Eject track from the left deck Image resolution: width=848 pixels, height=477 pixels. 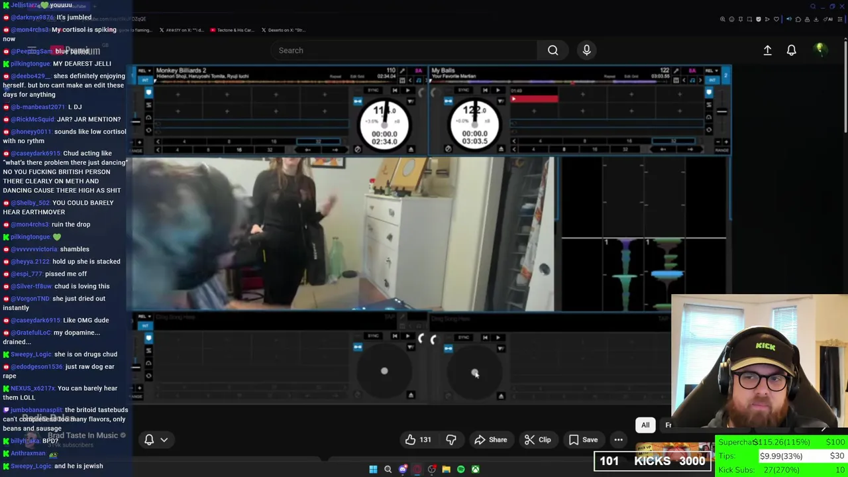click(411, 150)
